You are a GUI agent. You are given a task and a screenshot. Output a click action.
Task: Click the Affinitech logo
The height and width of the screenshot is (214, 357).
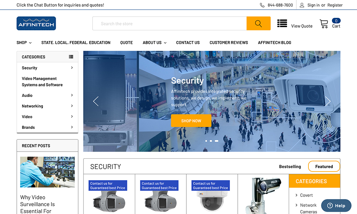click(x=36, y=24)
